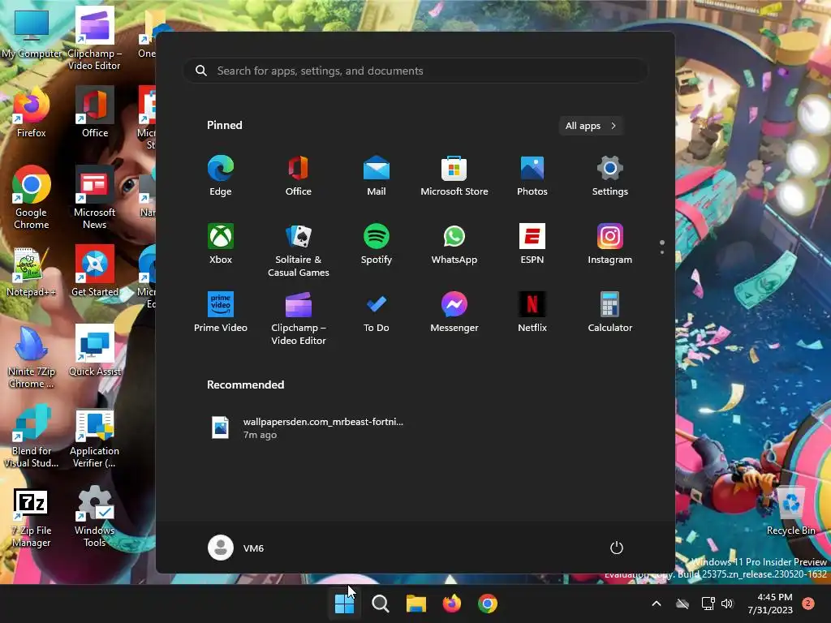Select the Windows Tools desktop shortcut
The height and width of the screenshot is (623, 831).
coord(94,518)
